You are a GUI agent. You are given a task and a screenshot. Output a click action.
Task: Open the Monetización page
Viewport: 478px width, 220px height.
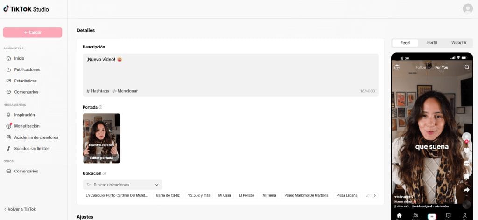[27, 126]
